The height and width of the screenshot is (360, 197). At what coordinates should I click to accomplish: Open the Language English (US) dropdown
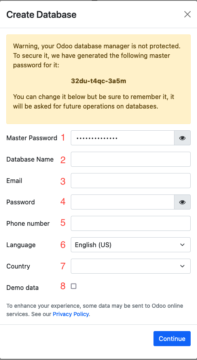[x=131, y=245]
